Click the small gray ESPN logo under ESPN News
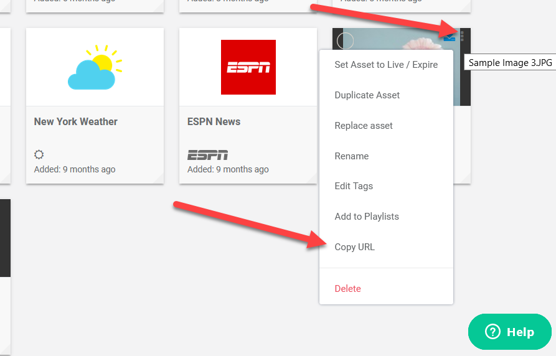 tap(207, 155)
